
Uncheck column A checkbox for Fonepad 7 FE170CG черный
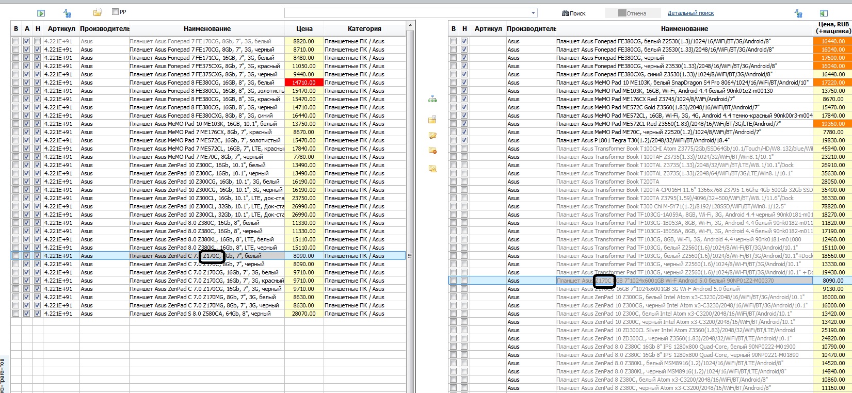click(x=27, y=50)
